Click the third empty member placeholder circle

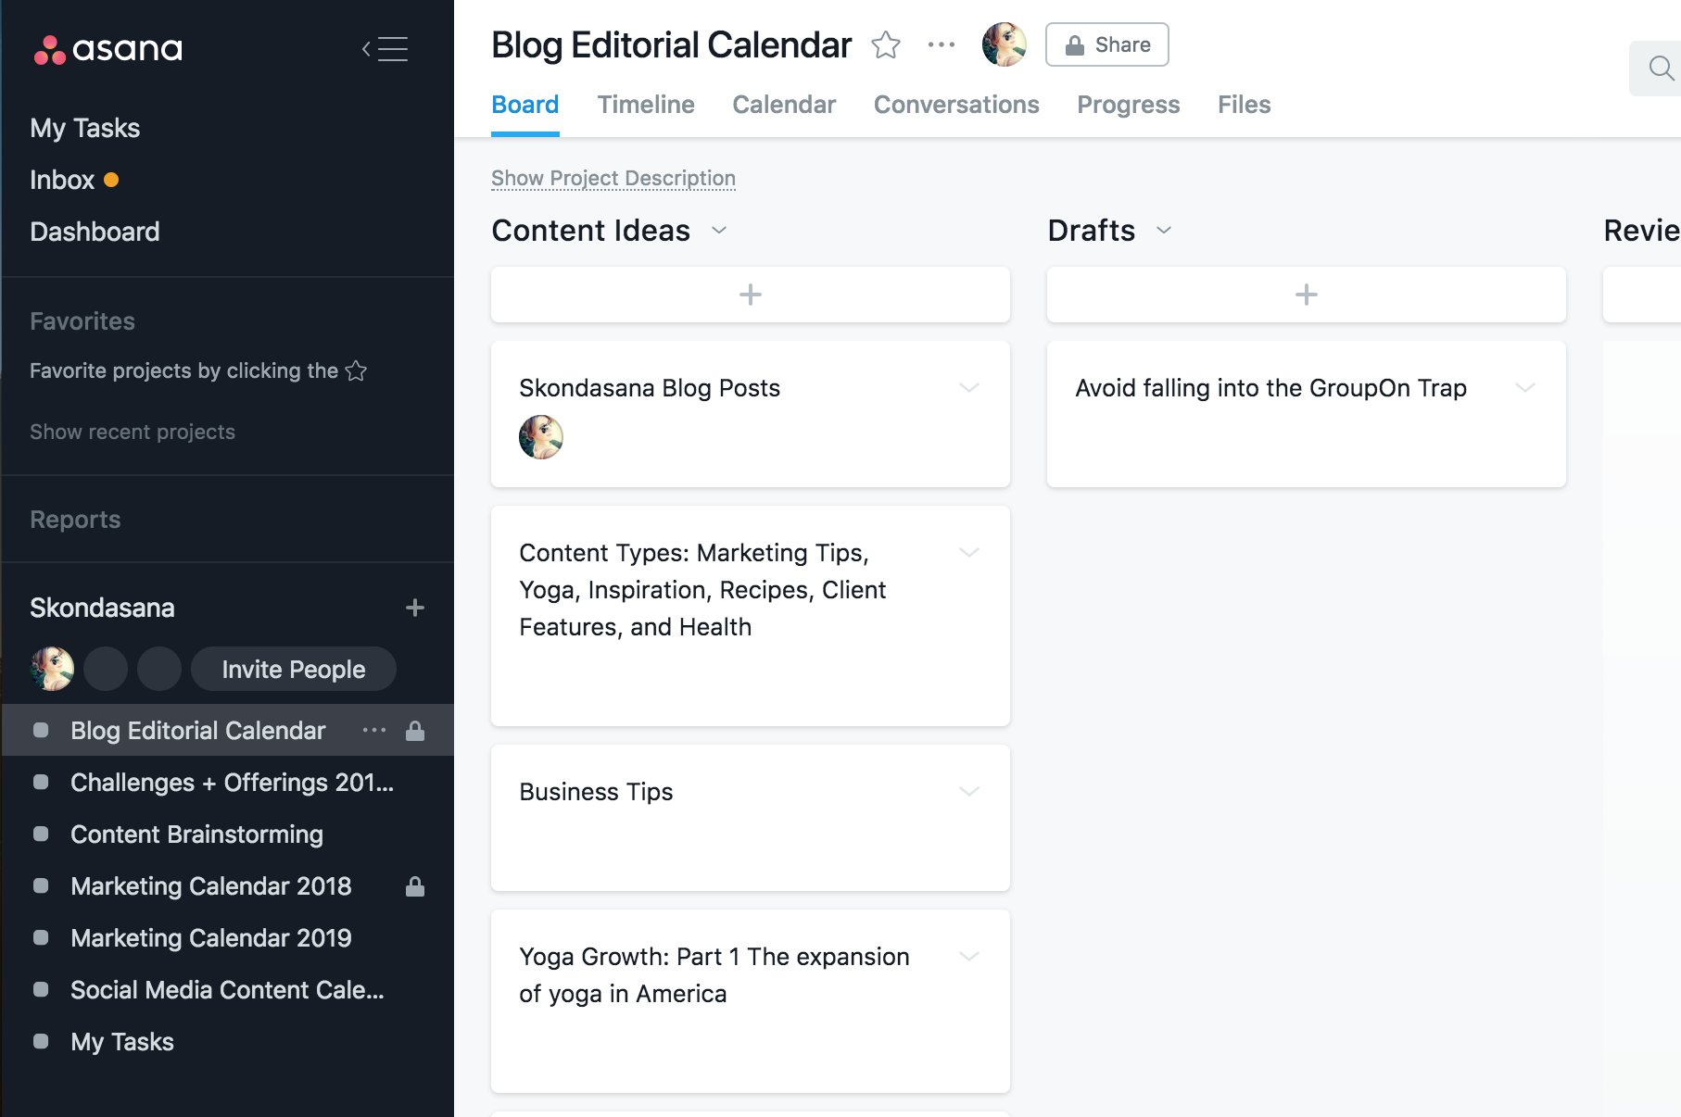coord(159,669)
